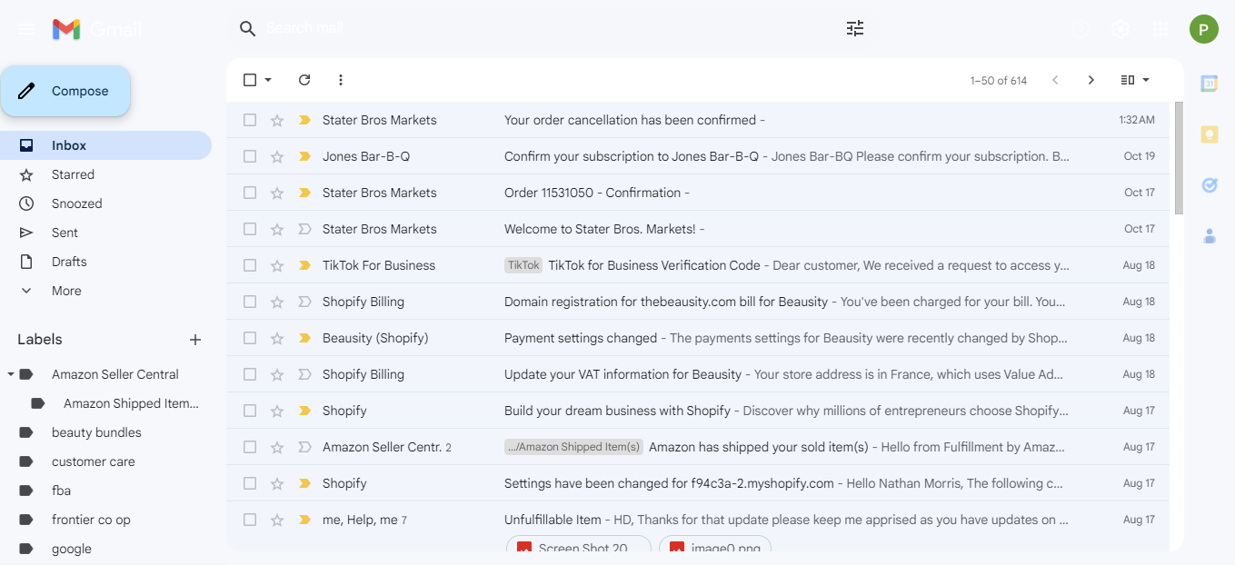The height and width of the screenshot is (565, 1235).
Task: Refresh the inbox
Action: pyautogui.click(x=304, y=80)
